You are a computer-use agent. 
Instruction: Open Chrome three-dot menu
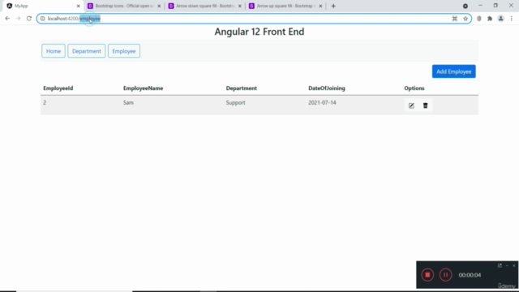[512, 19]
